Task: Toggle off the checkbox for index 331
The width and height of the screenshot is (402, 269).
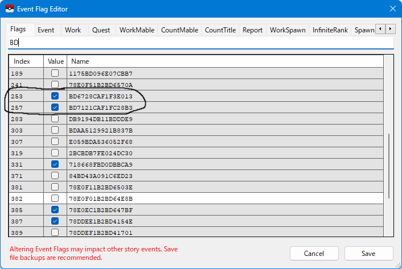Action: [55, 164]
